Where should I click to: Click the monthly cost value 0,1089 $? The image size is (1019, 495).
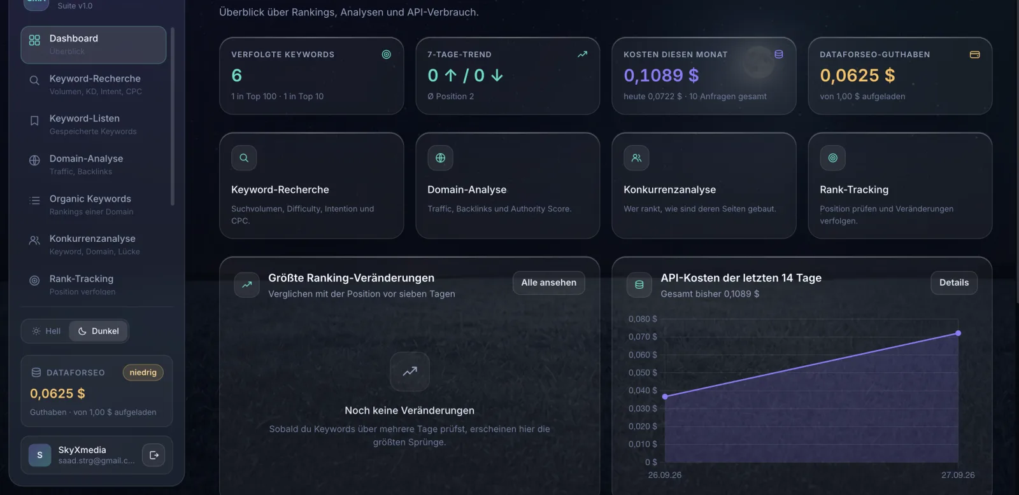(661, 76)
